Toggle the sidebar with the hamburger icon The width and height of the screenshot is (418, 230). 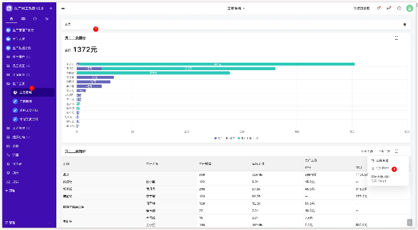(x=63, y=9)
